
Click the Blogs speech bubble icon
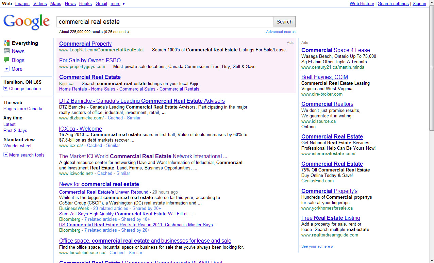(x=6, y=60)
